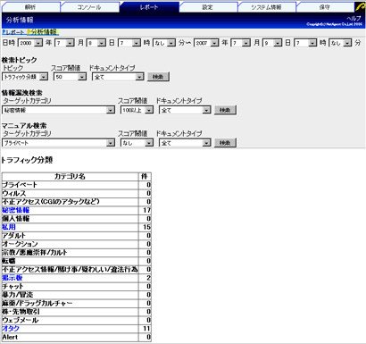The width and height of the screenshot is (366, 344).
Task: Click the トラフィック分類 section heading
Action: [x=27, y=160]
